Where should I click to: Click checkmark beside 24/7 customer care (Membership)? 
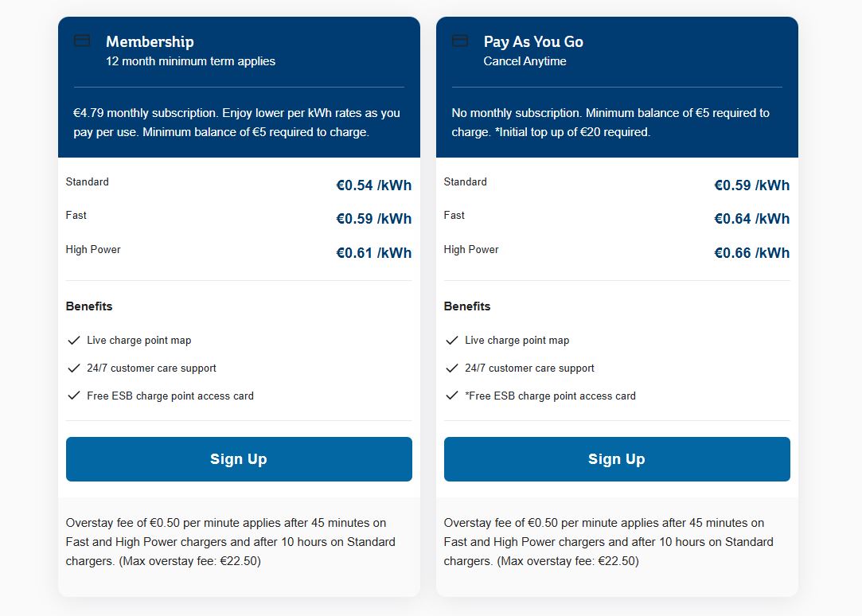click(x=73, y=368)
